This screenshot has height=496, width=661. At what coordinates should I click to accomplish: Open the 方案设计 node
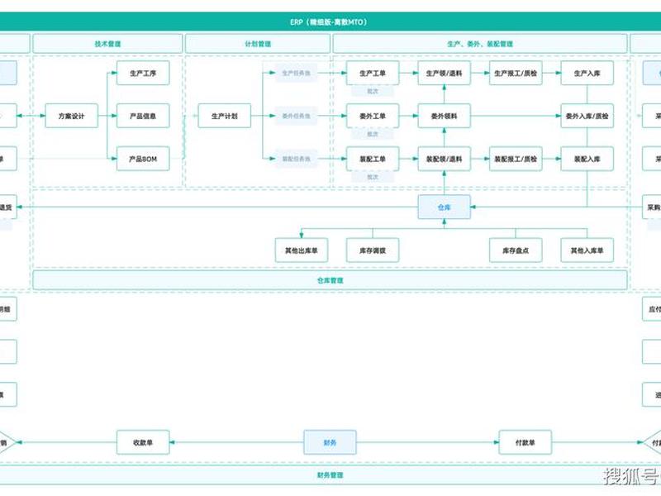coord(71,116)
